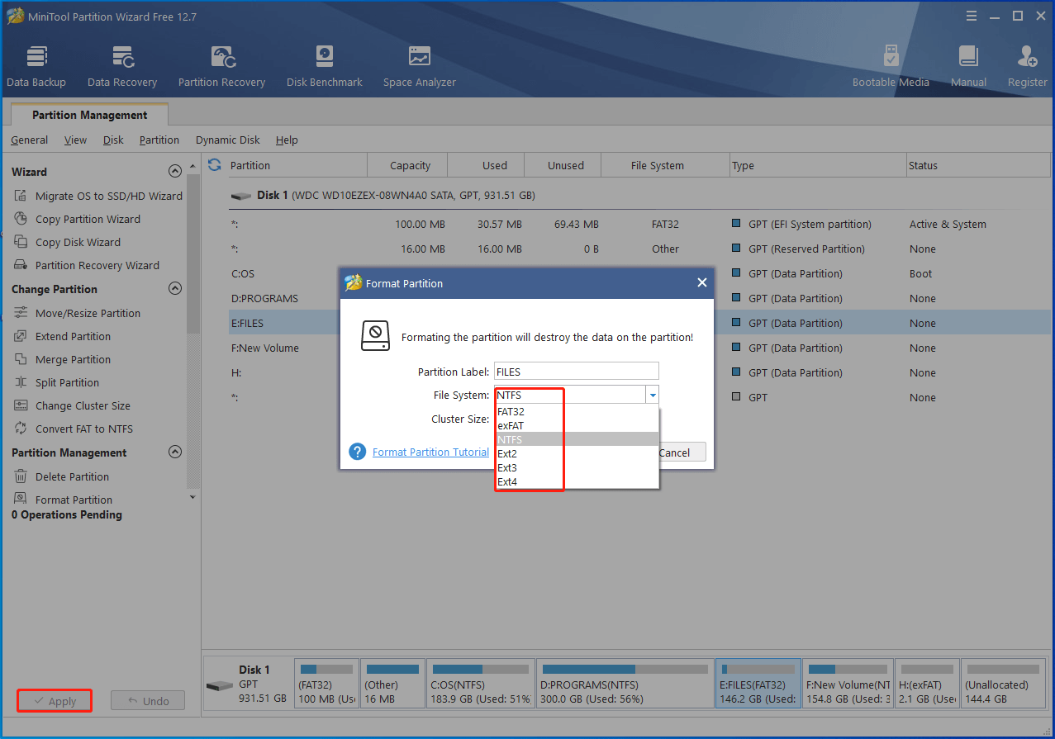Choose Convert FAT to NTFS
Screen dimensions: 1055x739
[73, 429]
